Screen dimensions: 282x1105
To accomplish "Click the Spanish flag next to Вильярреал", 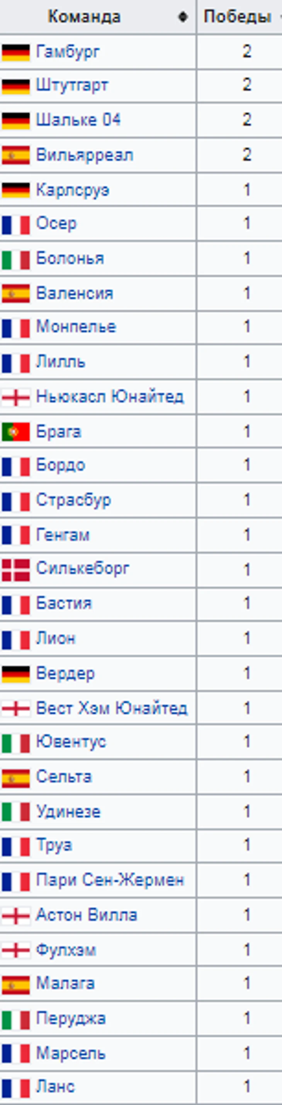I will click(x=16, y=155).
